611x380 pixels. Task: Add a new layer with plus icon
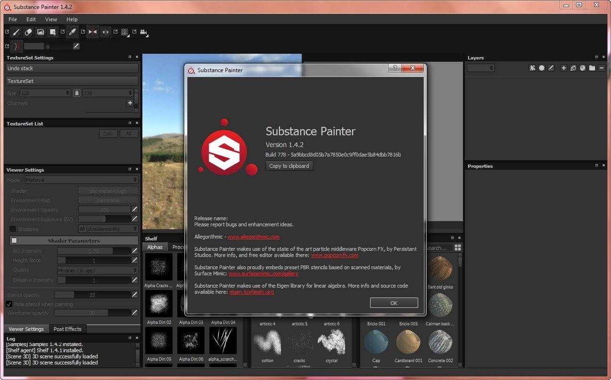click(x=564, y=68)
